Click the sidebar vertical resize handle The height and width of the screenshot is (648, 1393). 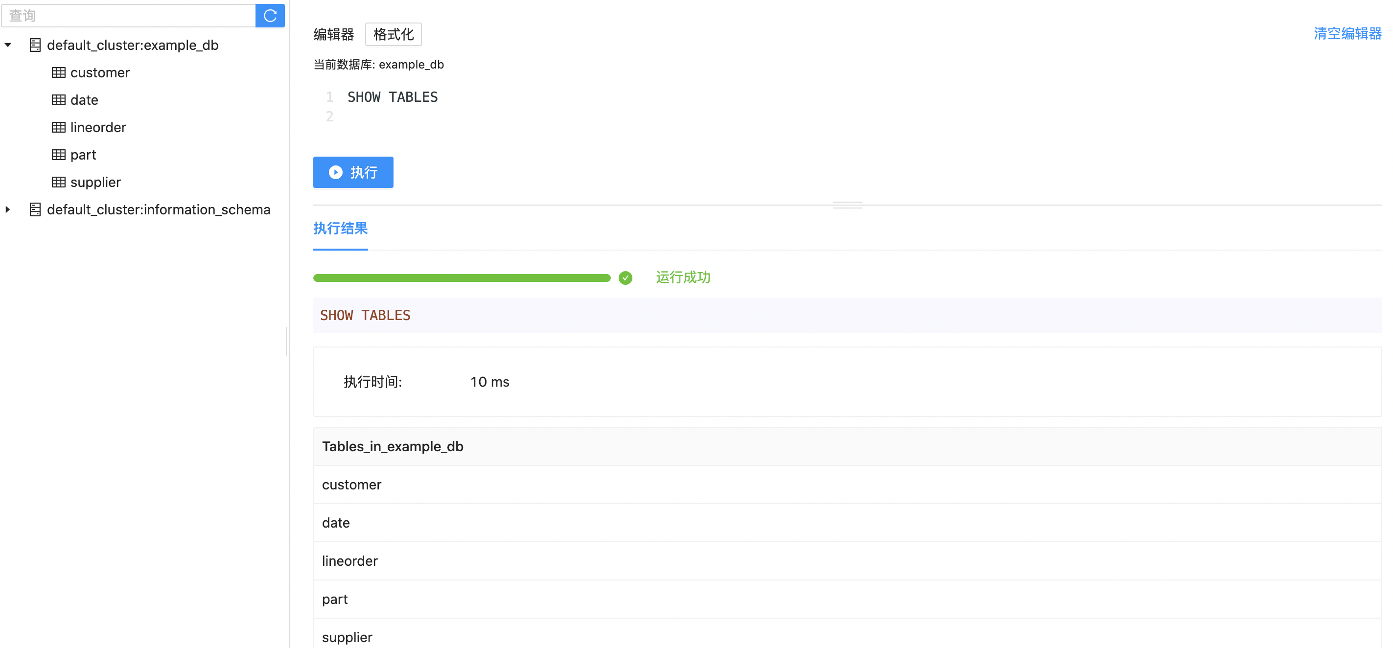287,342
